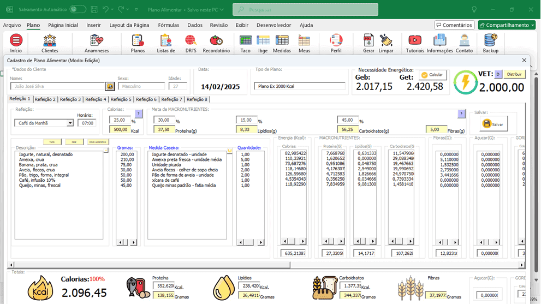Click left arrow under Quantidade list
Screen dimensions: 541x304
[x=241, y=242]
